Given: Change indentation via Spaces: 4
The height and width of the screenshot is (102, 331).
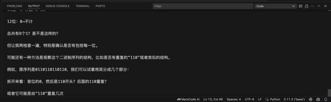Looking at the screenshot, I should [x=234, y=99].
